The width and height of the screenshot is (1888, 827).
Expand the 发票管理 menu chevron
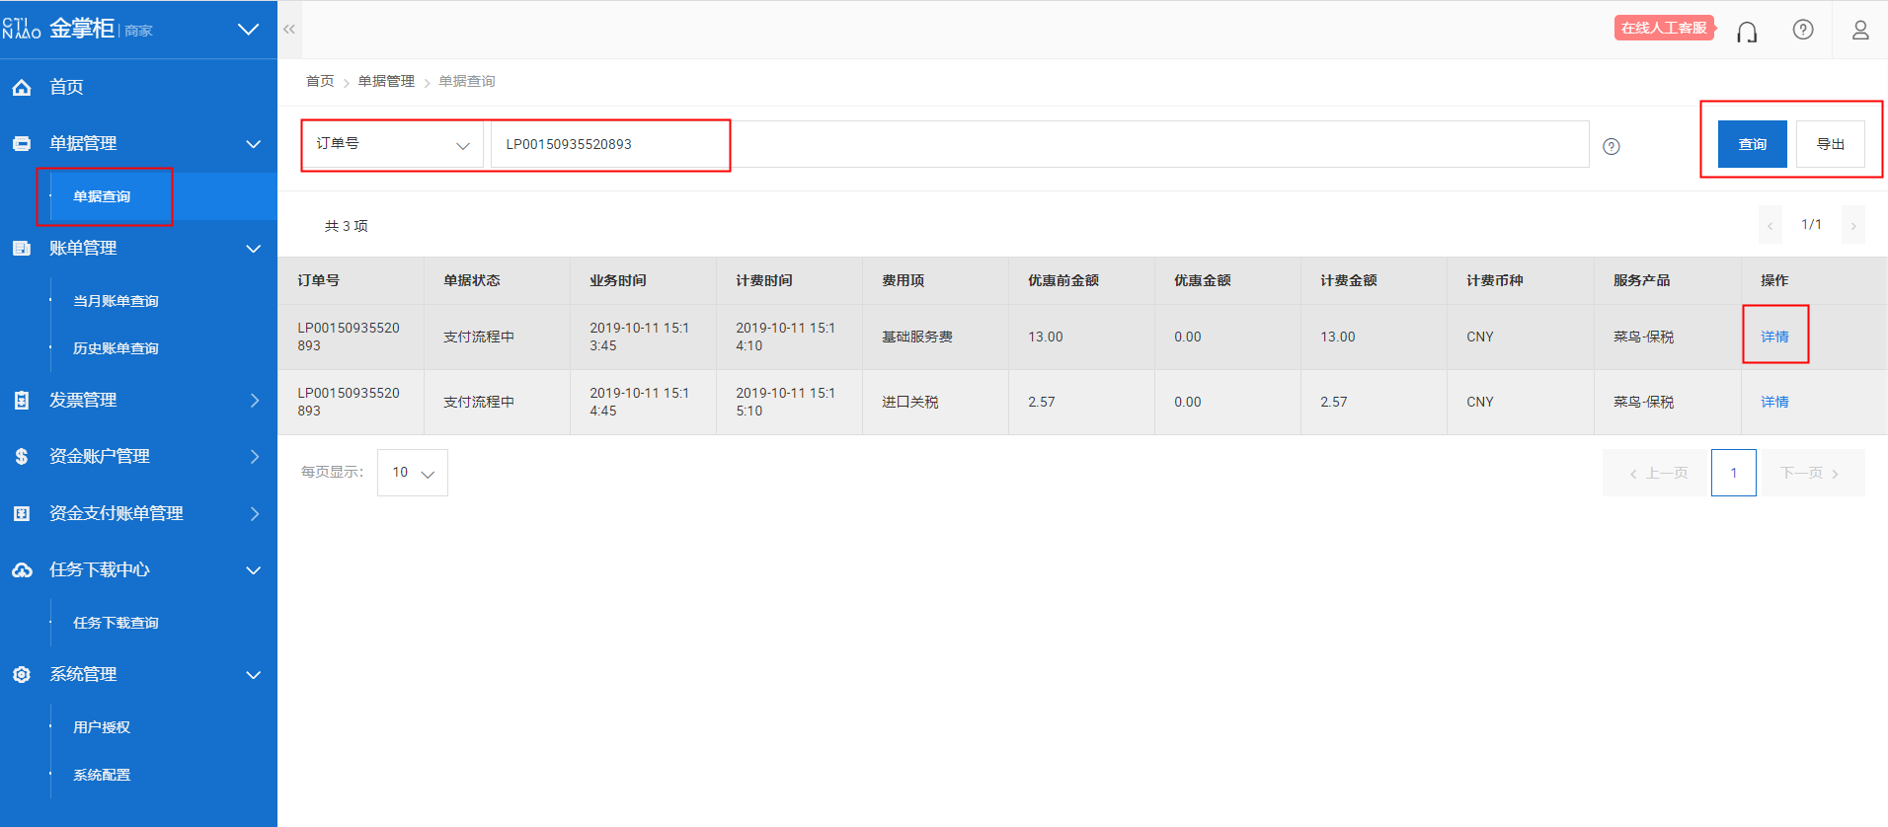click(255, 401)
